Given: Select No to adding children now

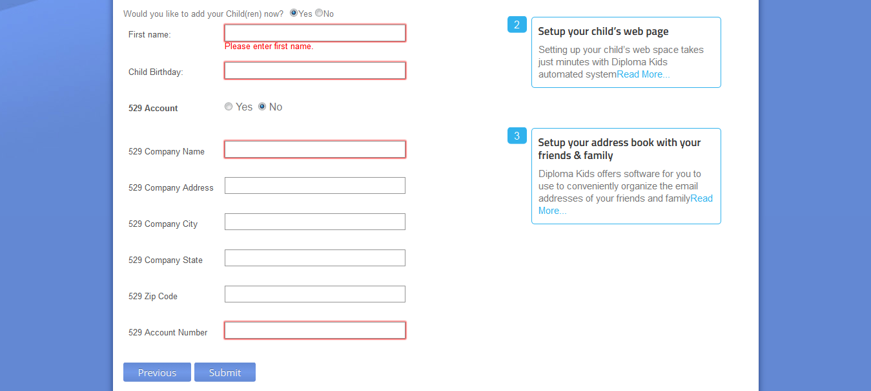Looking at the screenshot, I should coord(318,13).
